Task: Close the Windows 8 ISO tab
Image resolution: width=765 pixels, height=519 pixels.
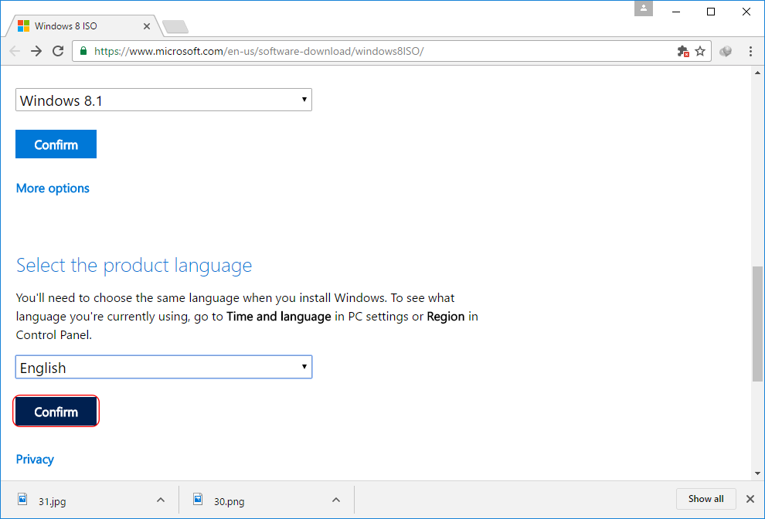Action: click(146, 26)
